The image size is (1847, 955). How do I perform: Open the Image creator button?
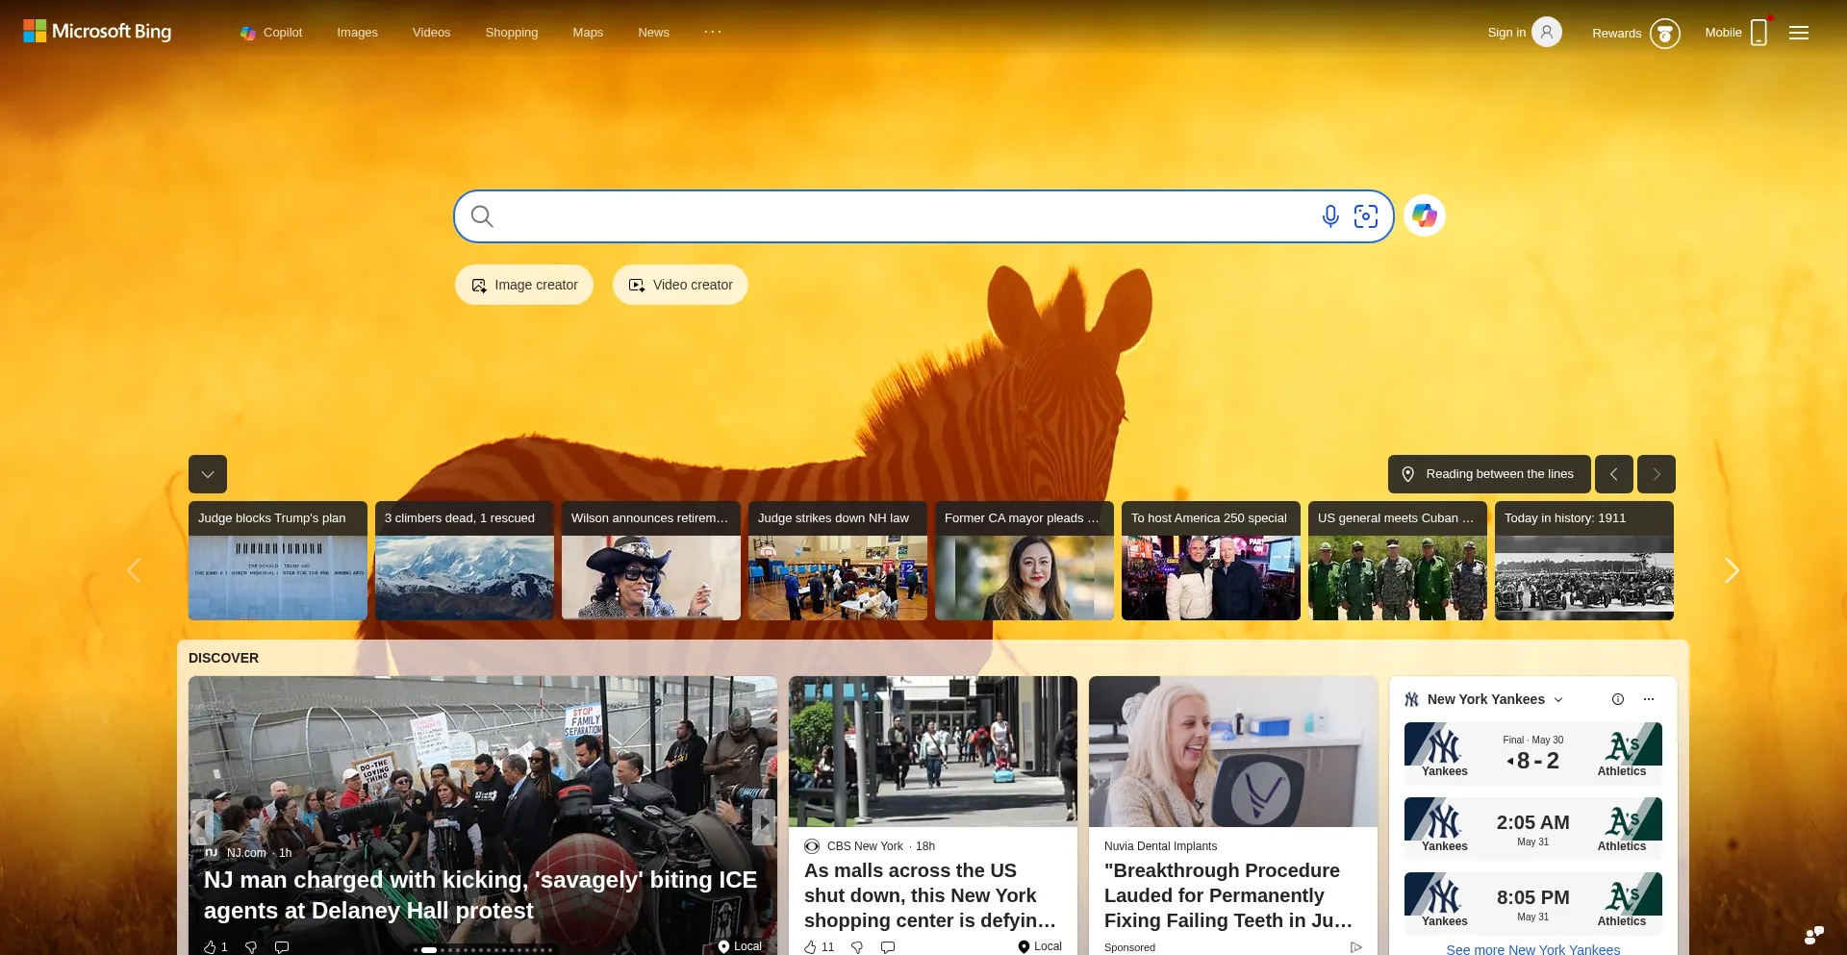(x=524, y=285)
